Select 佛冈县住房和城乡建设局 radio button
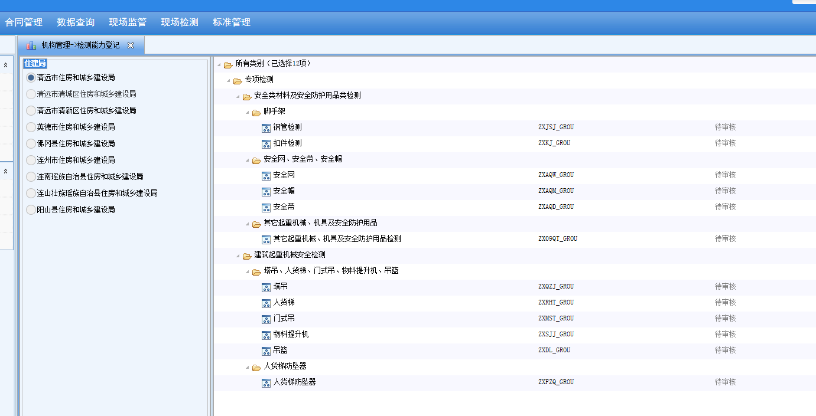The image size is (816, 416). point(31,143)
